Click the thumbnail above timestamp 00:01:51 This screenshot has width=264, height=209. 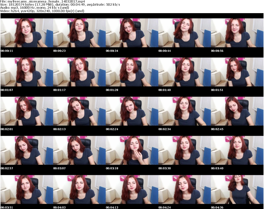(237, 72)
